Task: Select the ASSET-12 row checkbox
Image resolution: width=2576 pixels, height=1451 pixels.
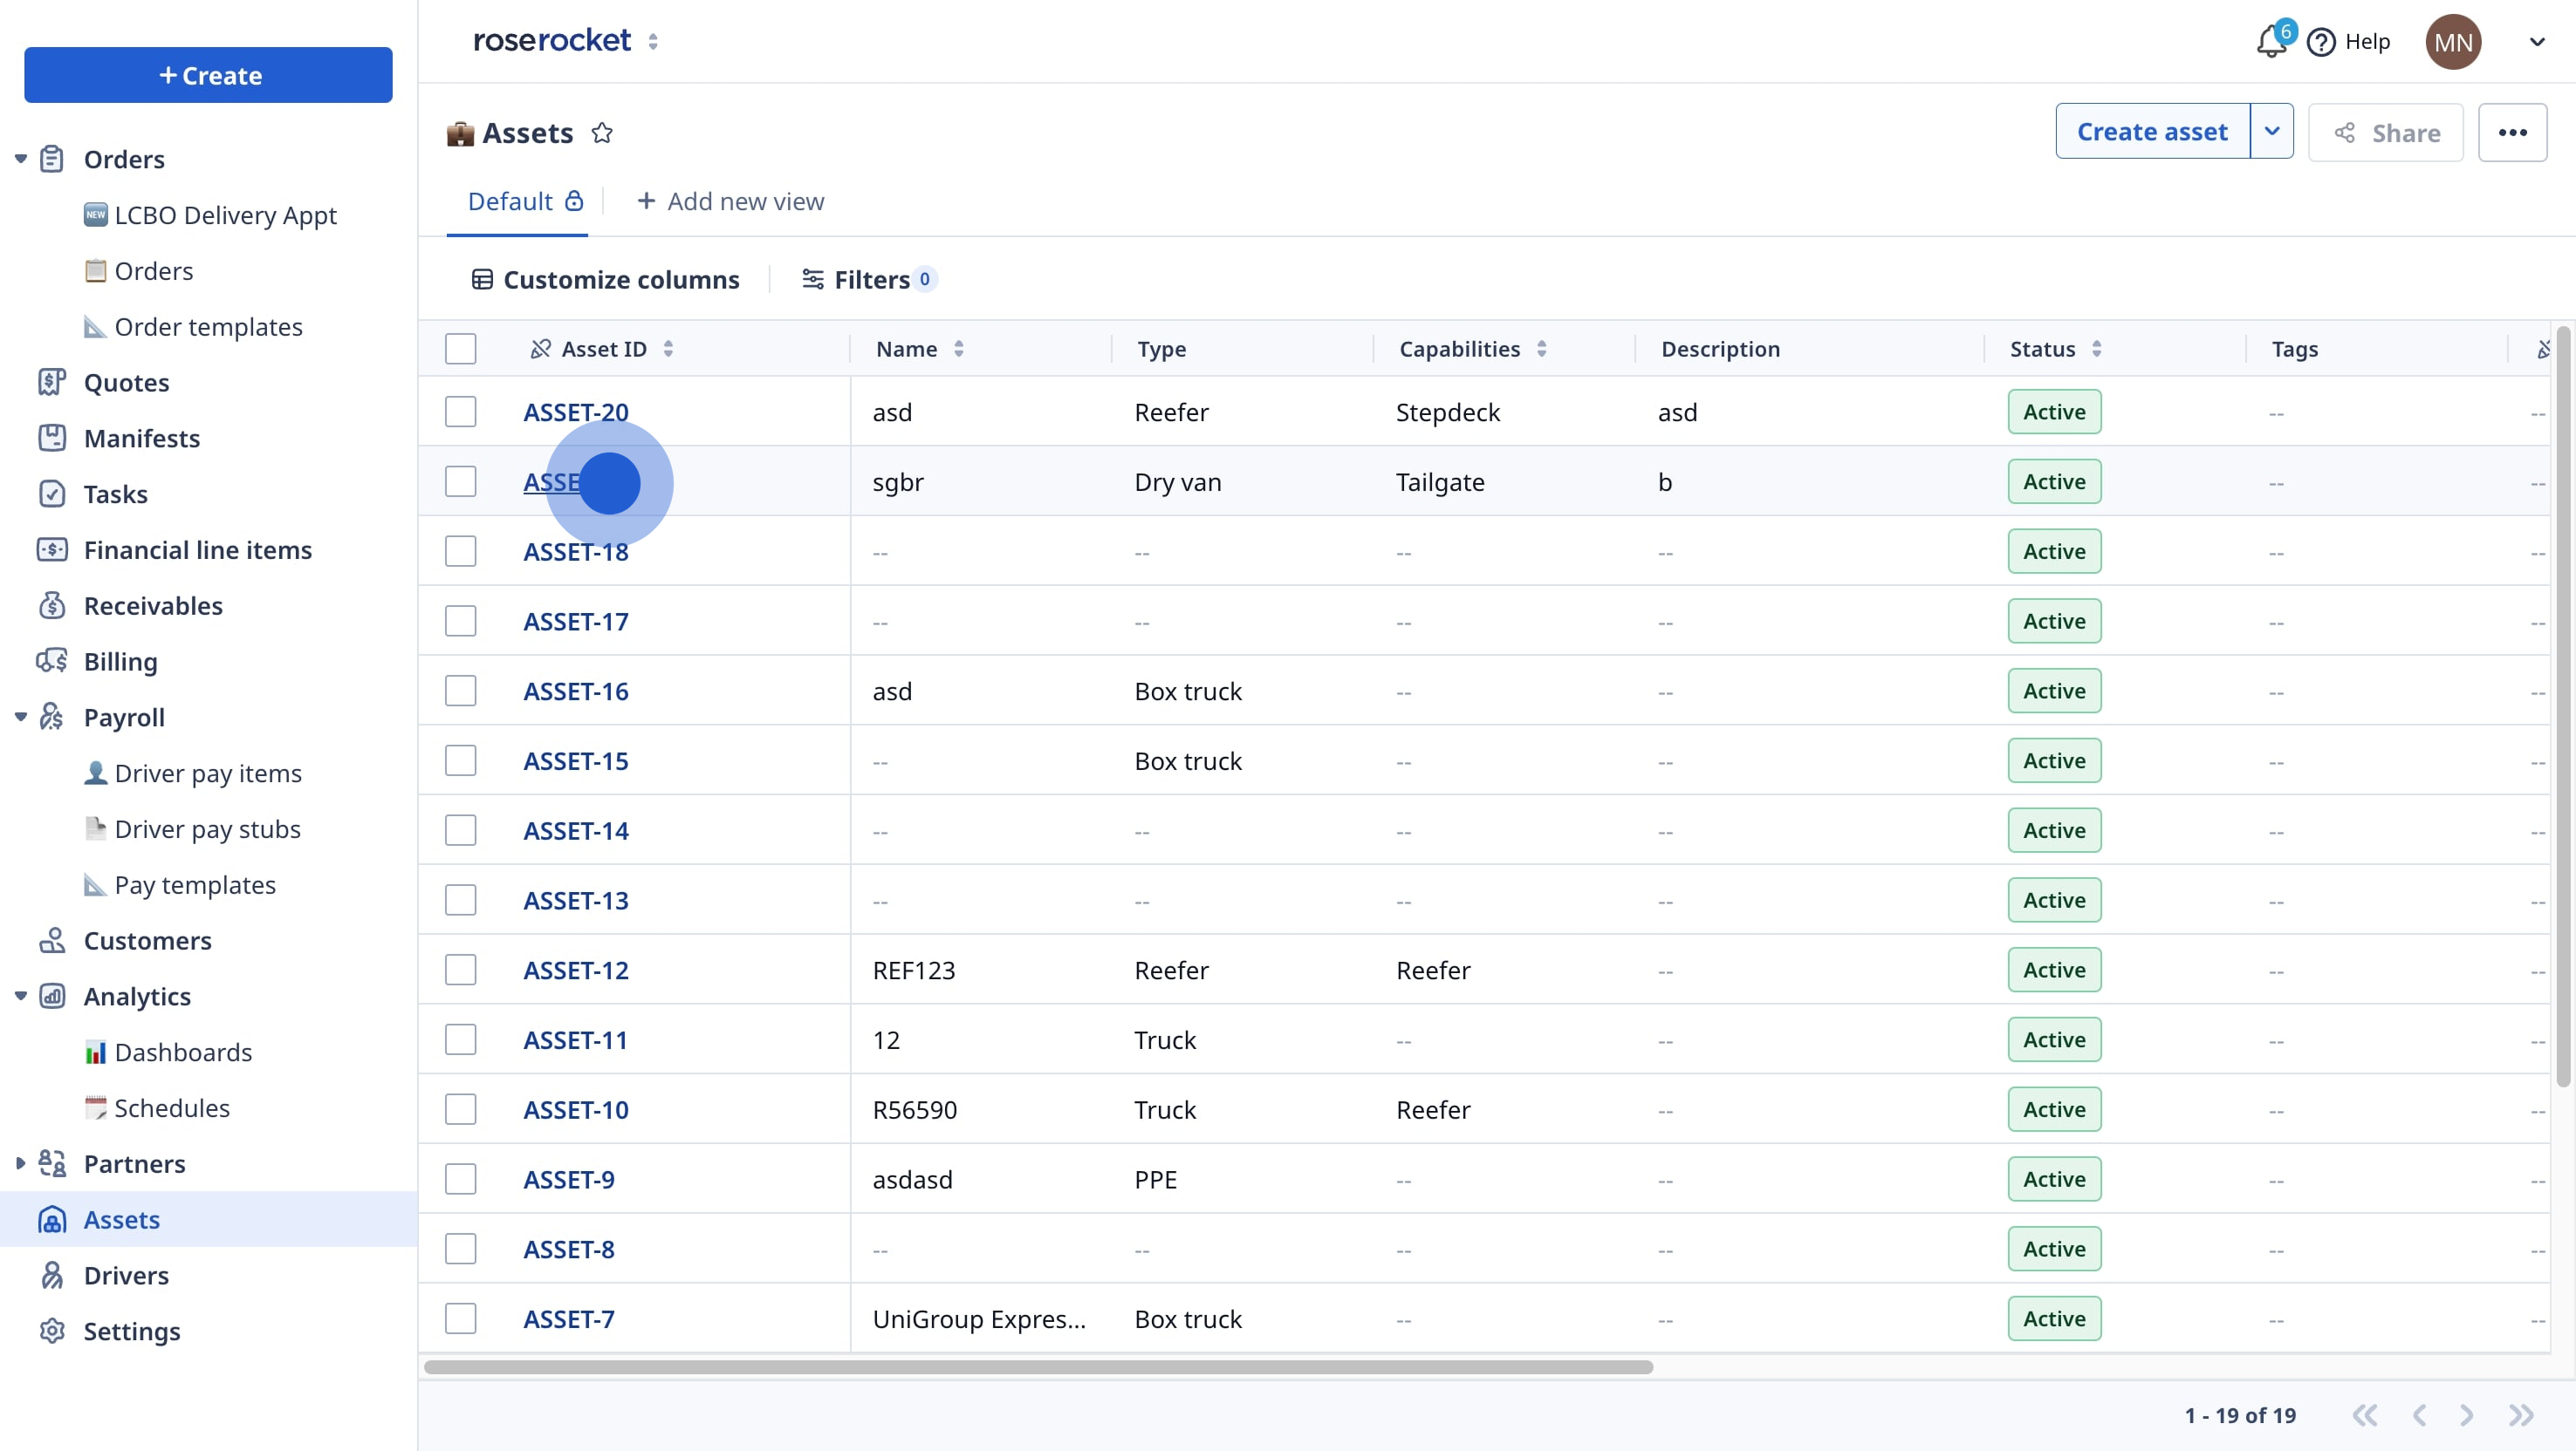Action: pos(460,970)
